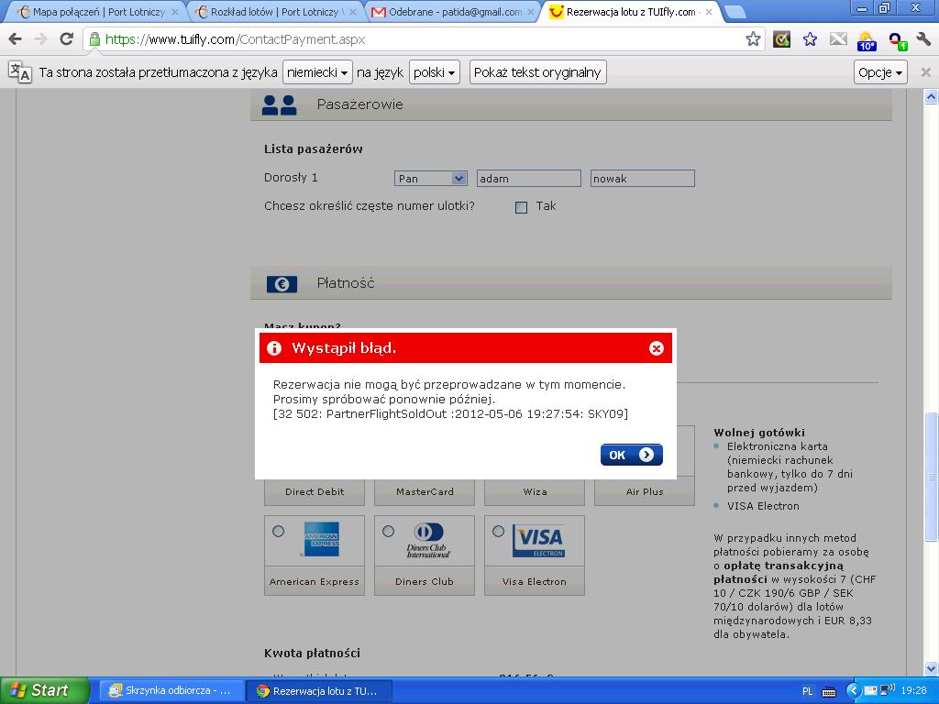Click the blue star extension icon

point(810,39)
